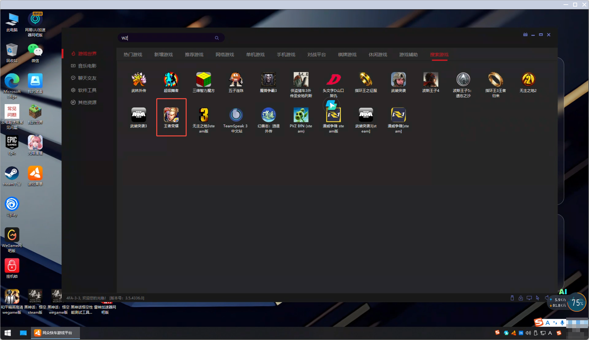589x340 pixels.
Task: Click the Sogou input microphone icon
Action: click(x=562, y=323)
